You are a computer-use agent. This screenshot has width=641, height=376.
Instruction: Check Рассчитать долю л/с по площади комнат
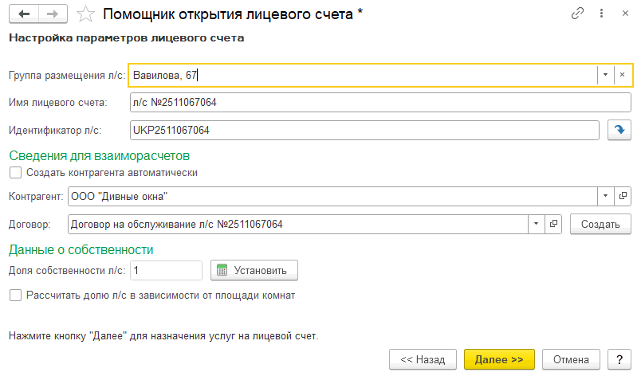(15, 295)
